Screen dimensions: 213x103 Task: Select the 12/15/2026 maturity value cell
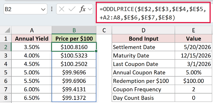(x=193, y=56)
